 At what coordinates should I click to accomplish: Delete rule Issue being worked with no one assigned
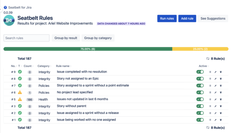(221, 120)
